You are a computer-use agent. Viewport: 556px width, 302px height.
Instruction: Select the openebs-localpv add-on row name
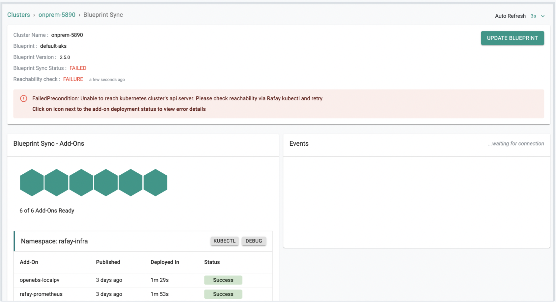(40, 280)
